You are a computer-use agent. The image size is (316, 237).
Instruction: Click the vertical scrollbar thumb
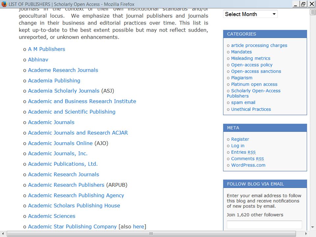[313, 12]
